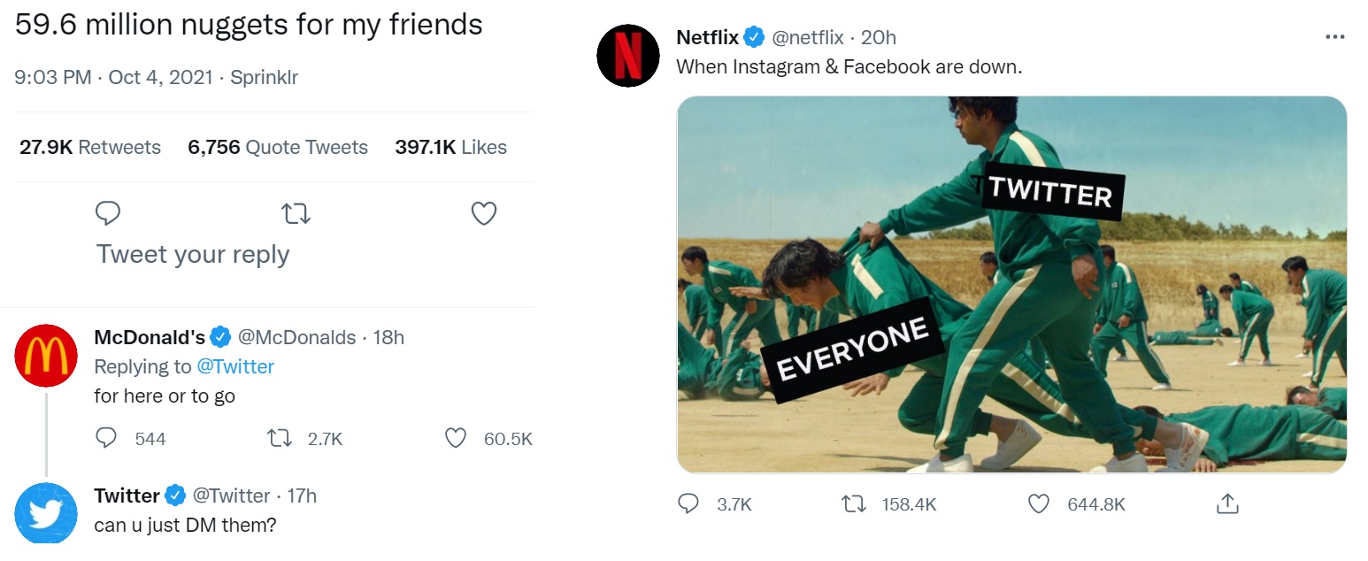View the 397.1K Likes list

450,147
